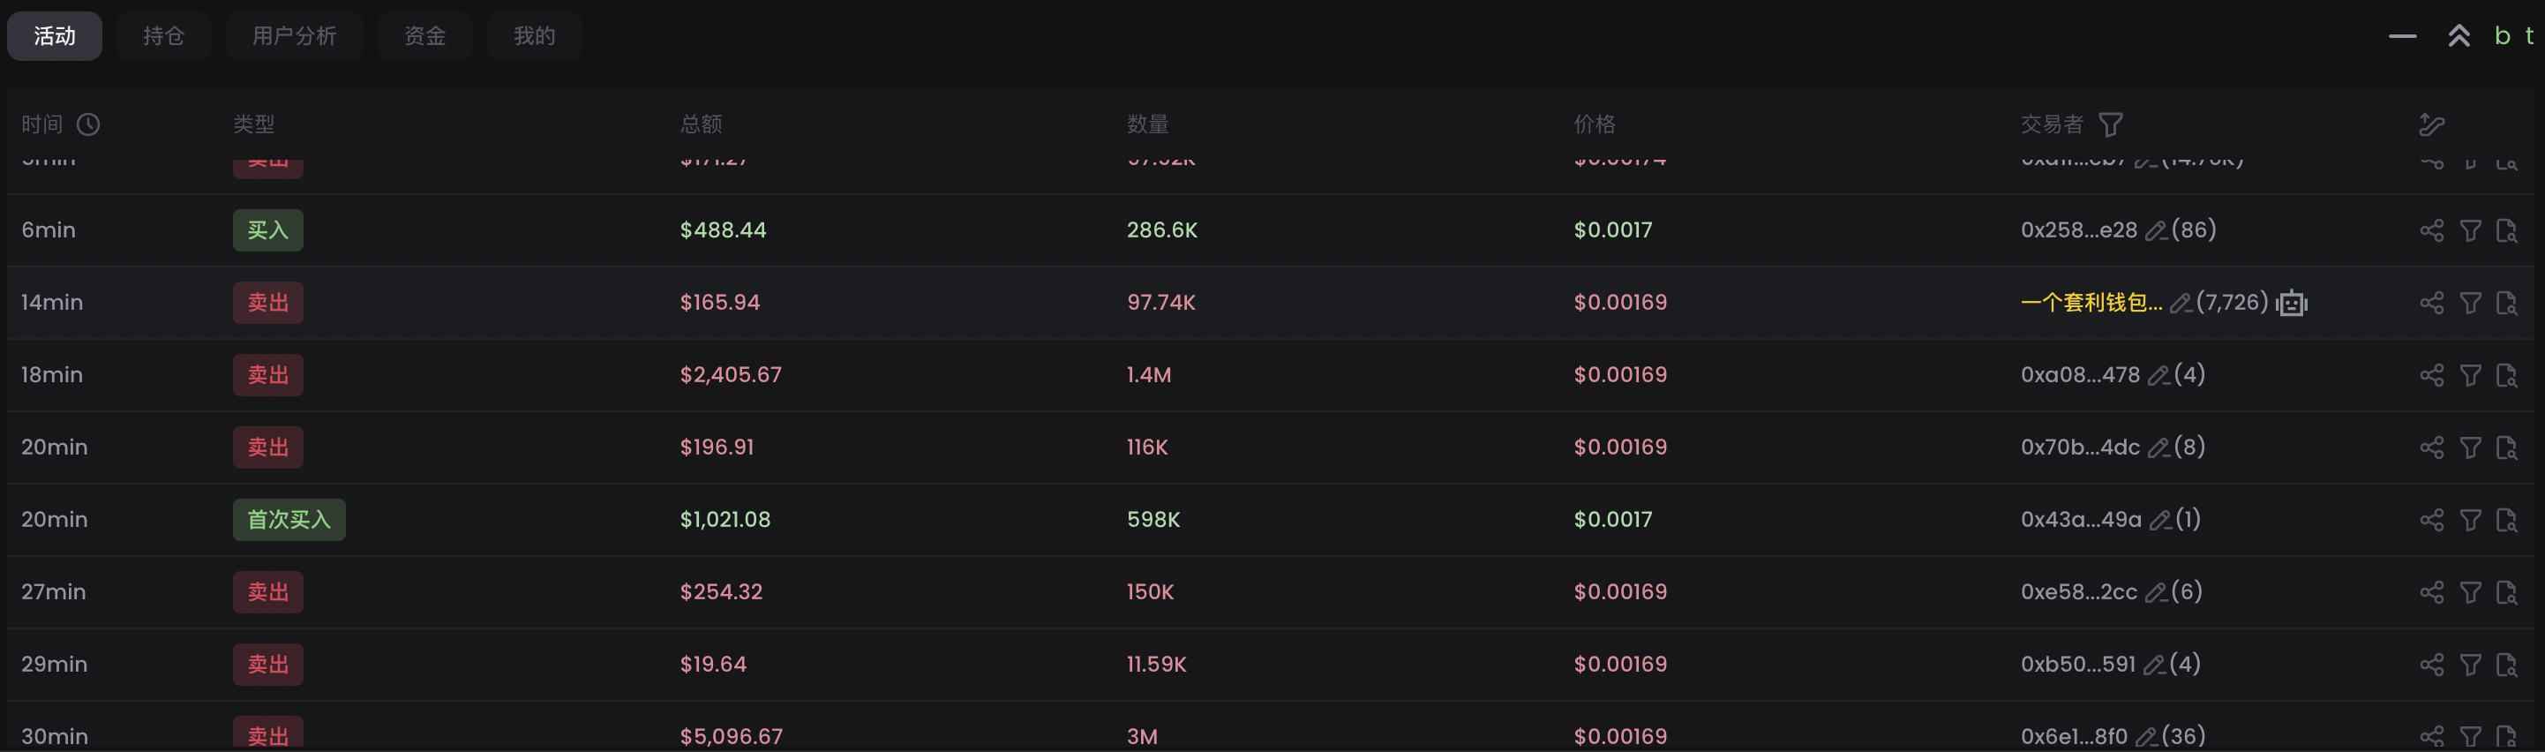Open the 用户分析 tab
Viewport: 2545px width, 752px height.
(x=294, y=36)
